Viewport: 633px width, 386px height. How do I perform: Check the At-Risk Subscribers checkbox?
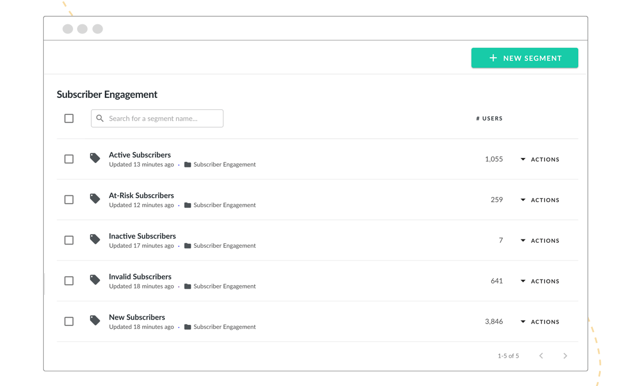[69, 200]
